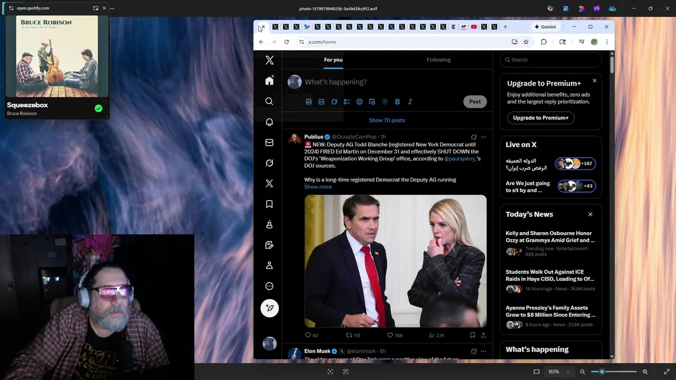Reload the x.com page
Image resolution: width=676 pixels, height=380 pixels.
coord(286,42)
